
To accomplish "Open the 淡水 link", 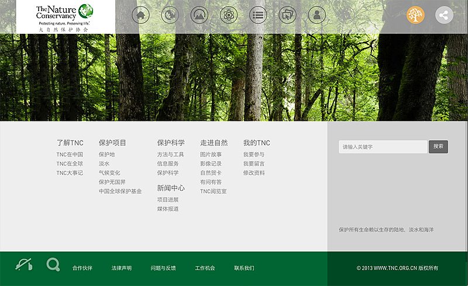I will [104, 164].
